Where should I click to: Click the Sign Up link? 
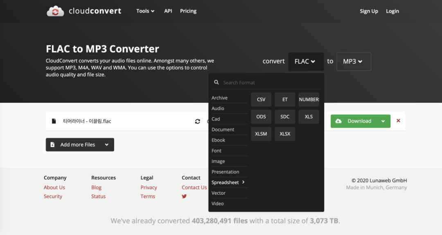(x=369, y=11)
